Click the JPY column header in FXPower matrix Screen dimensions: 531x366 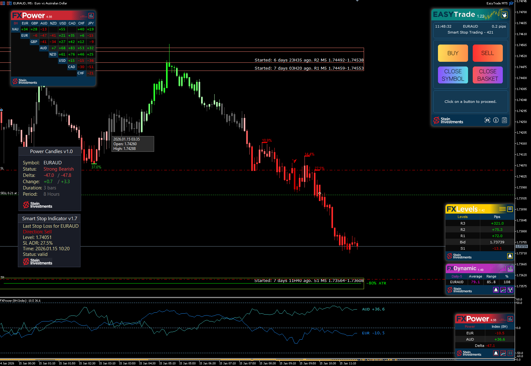pos(91,23)
